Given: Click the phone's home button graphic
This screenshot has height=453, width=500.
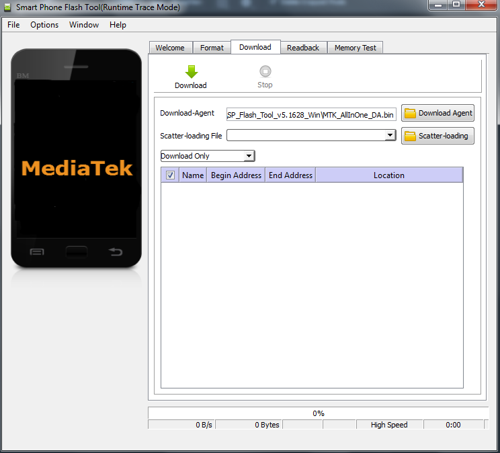Looking at the screenshot, I should pyautogui.click(x=77, y=251).
